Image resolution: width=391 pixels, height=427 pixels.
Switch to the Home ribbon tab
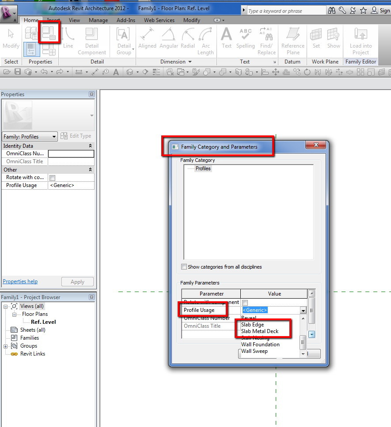click(x=31, y=20)
